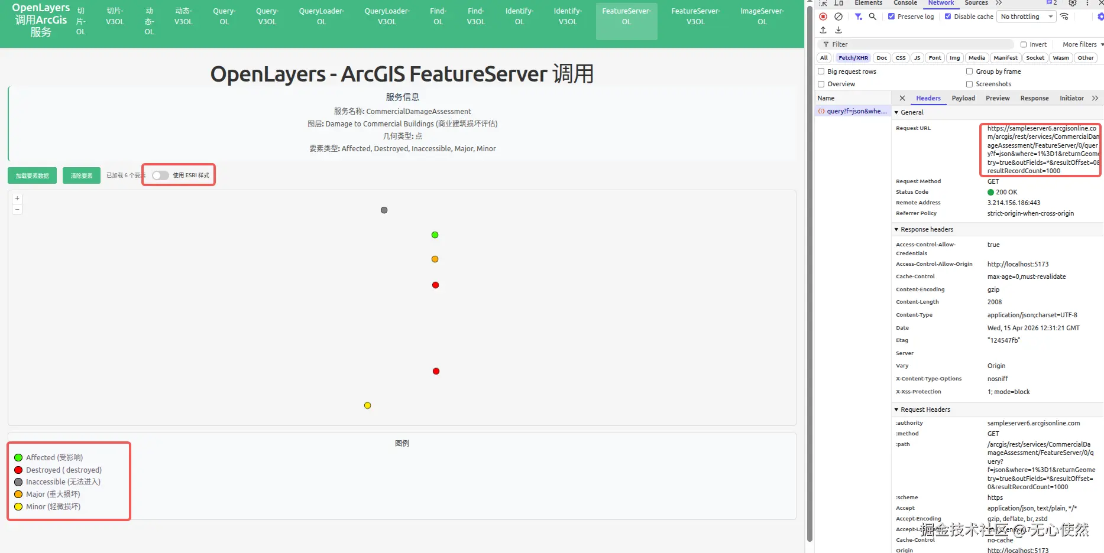Open Find-V3OL navigation link

(476, 17)
